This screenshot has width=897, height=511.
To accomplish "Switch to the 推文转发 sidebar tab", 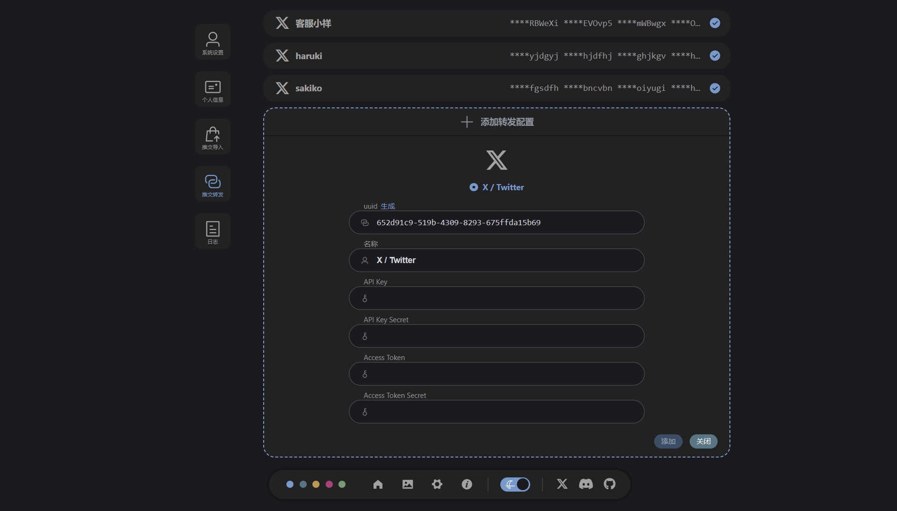I will point(213,184).
